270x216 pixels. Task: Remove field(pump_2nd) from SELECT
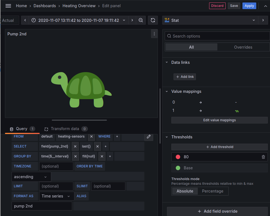pos(75,146)
